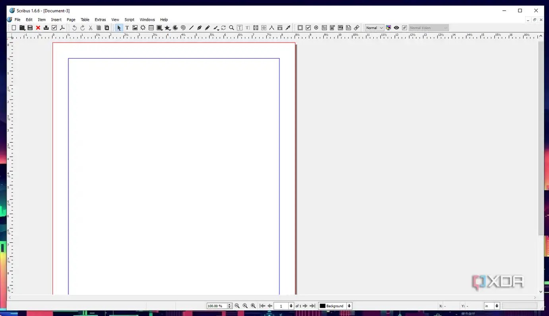Insert a PDF Check Box
This screenshot has width=549, height=316.
308,28
